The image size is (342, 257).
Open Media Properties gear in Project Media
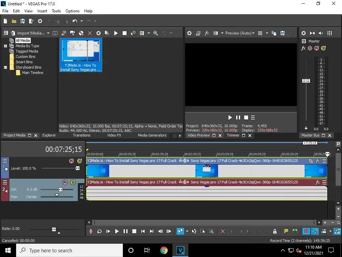99,33
